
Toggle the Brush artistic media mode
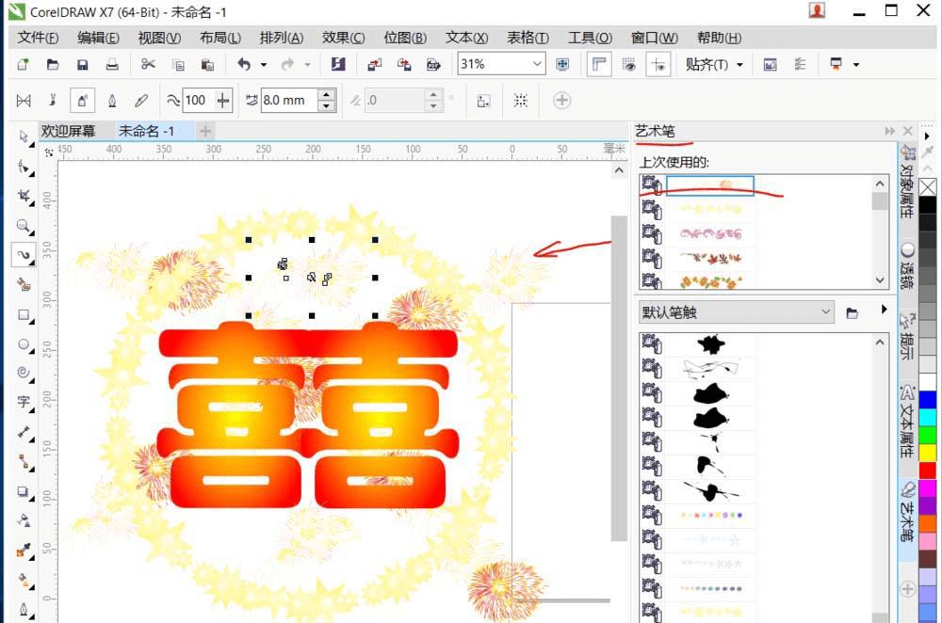(53, 101)
